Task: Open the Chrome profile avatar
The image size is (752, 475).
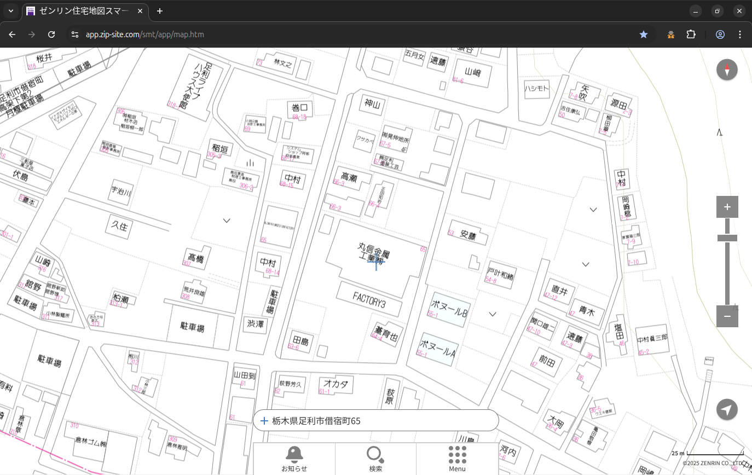Action: (x=720, y=34)
